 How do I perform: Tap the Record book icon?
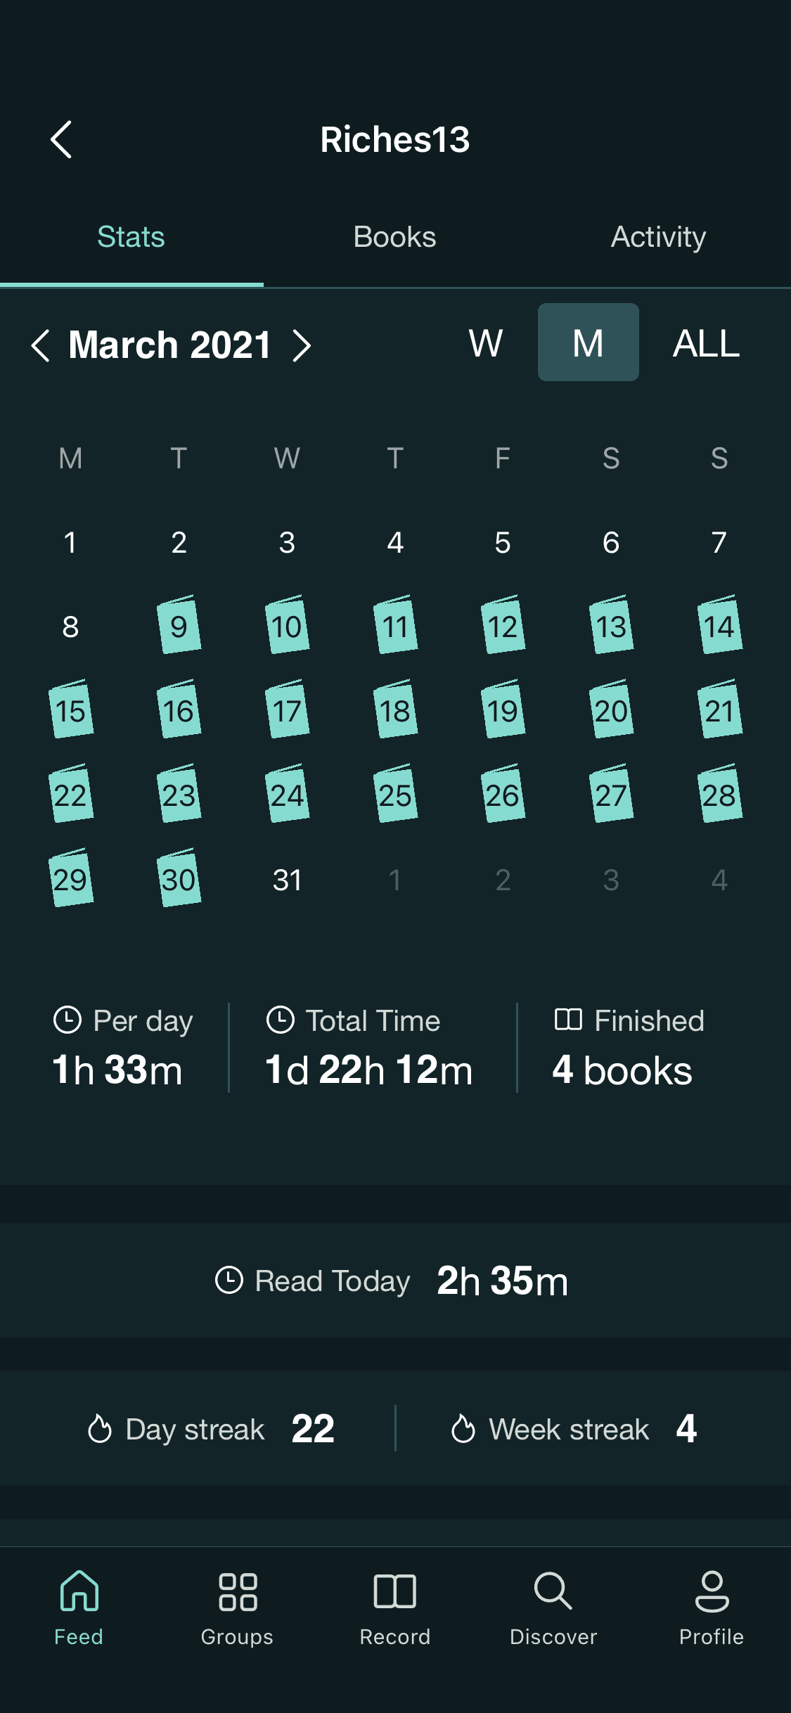coord(395,1592)
